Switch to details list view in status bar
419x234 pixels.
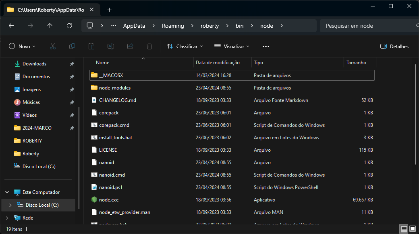point(404,229)
